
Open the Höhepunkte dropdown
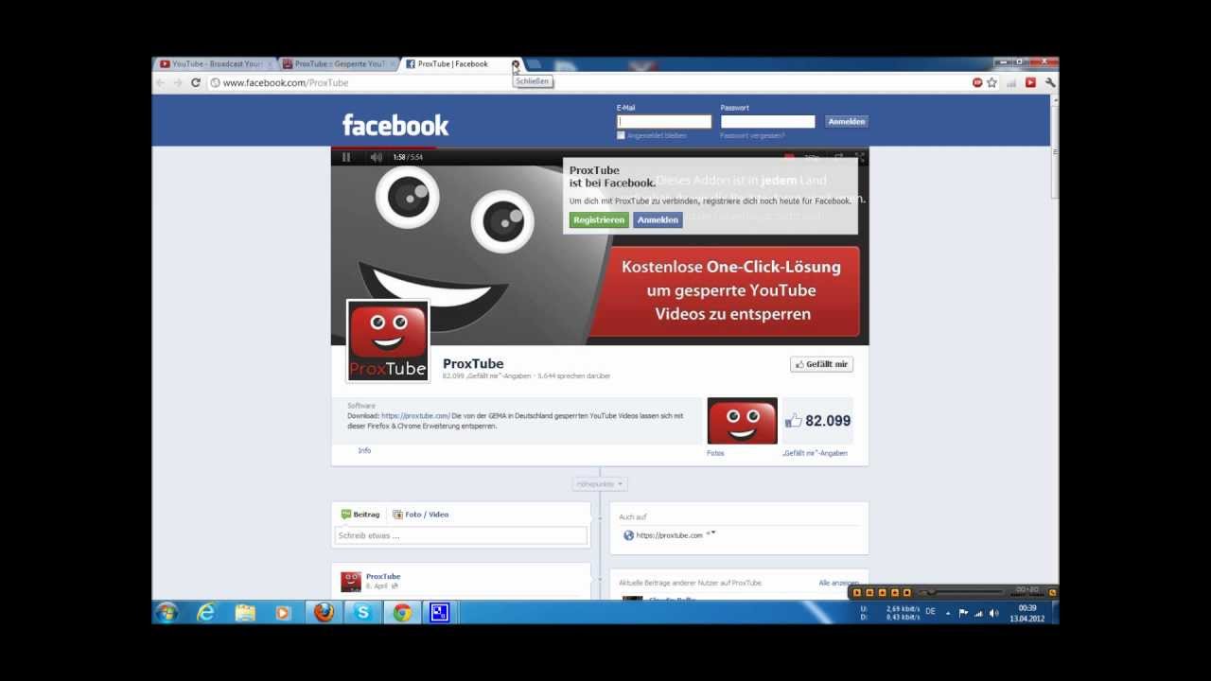[600, 483]
